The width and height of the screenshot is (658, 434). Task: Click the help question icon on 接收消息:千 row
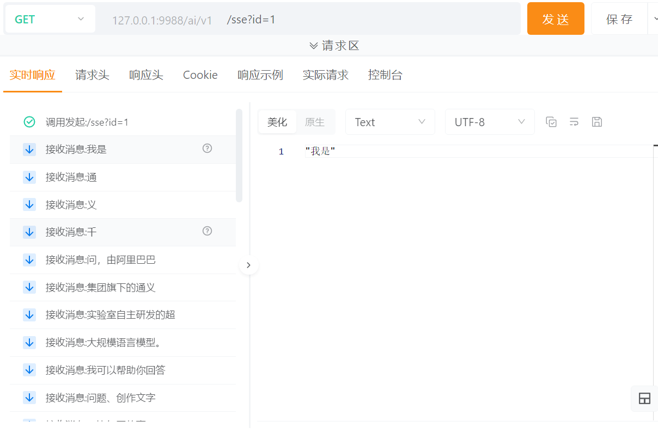tap(207, 231)
